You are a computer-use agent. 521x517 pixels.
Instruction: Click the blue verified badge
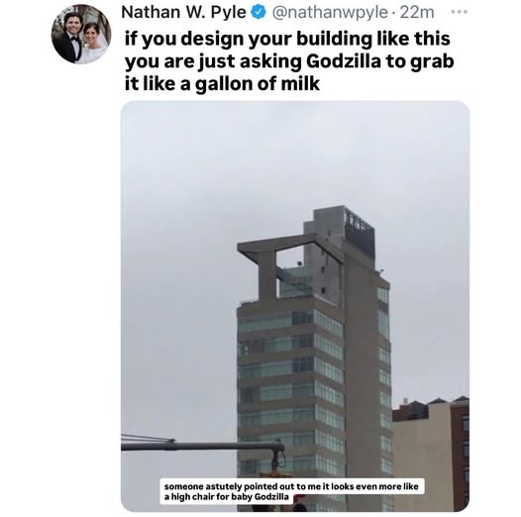click(x=260, y=13)
